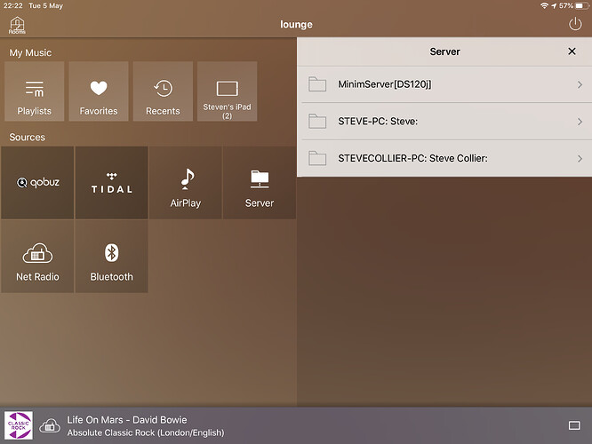Open the Rooms menu icon
Image resolution: width=592 pixels, height=444 pixels.
[x=17, y=25]
